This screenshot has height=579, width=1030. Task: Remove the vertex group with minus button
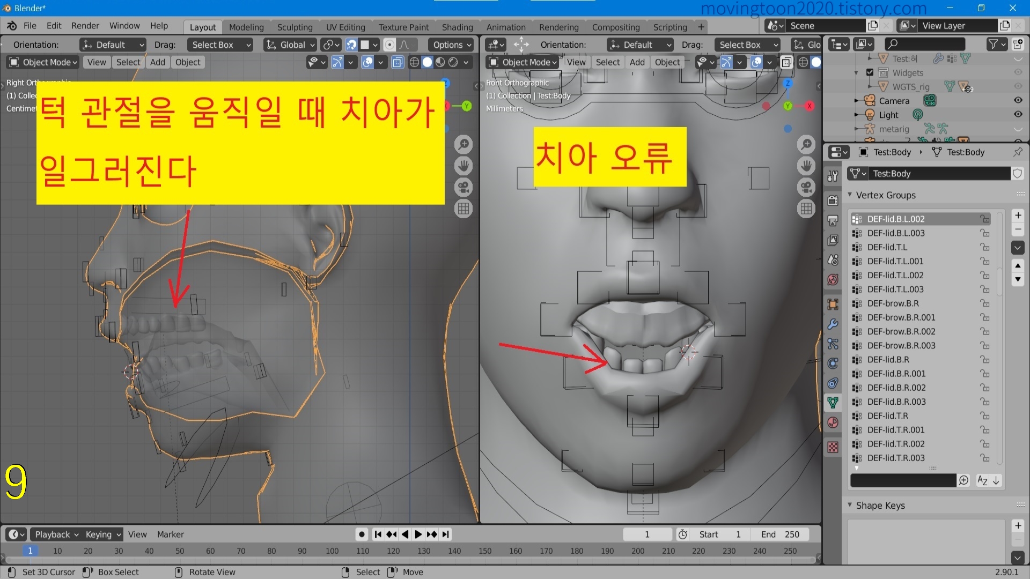1018,229
